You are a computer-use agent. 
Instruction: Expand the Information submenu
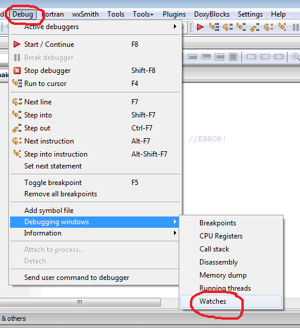[x=95, y=233]
